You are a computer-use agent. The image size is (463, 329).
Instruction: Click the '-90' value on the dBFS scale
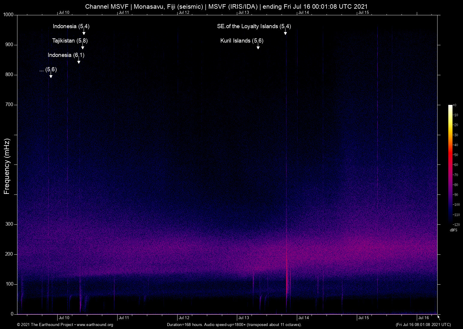click(x=455, y=195)
